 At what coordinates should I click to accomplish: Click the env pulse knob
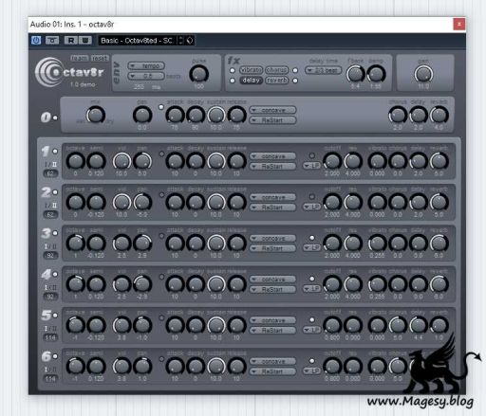[x=198, y=74]
